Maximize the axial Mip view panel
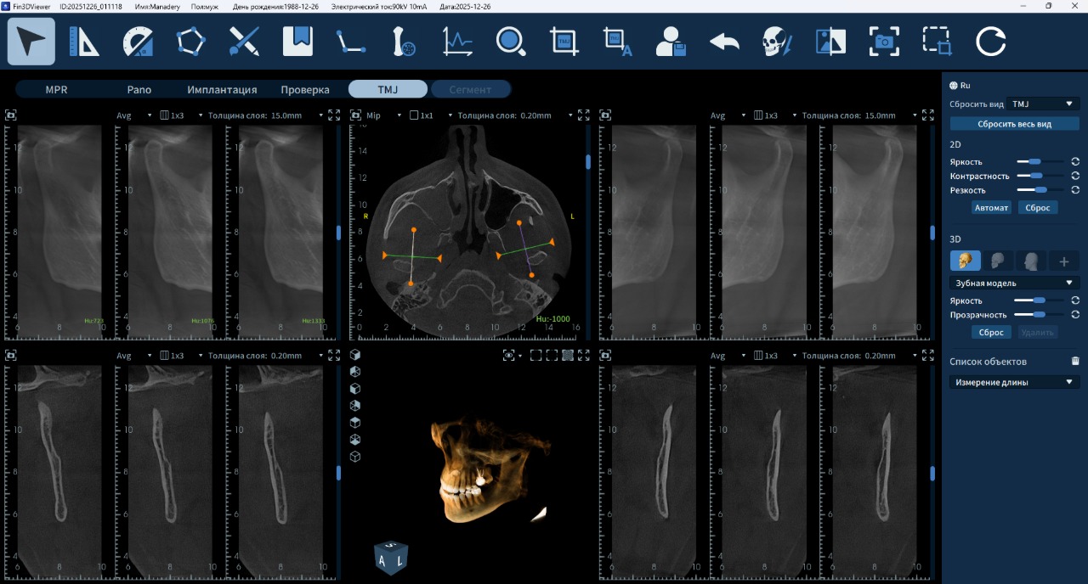Screen dimensions: 1088x584 pyautogui.click(x=584, y=115)
